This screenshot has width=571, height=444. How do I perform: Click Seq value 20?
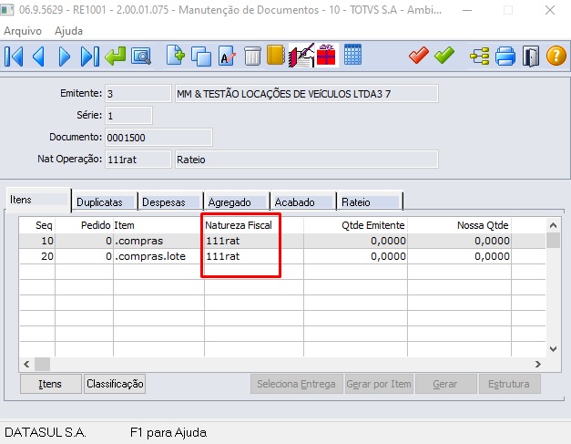(47, 256)
